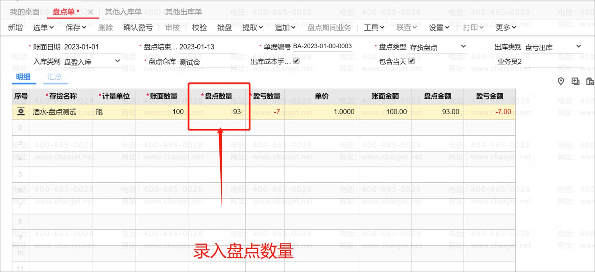Open the 联查 menu

click(x=406, y=27)
